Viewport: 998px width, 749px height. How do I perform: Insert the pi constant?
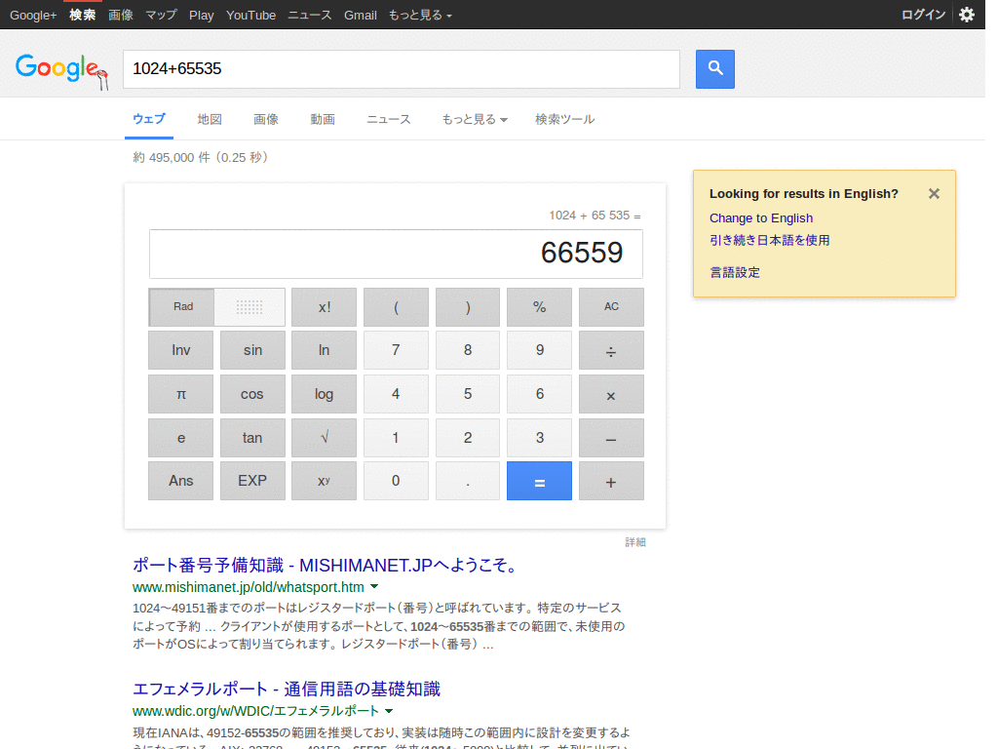tap(180, 394)
